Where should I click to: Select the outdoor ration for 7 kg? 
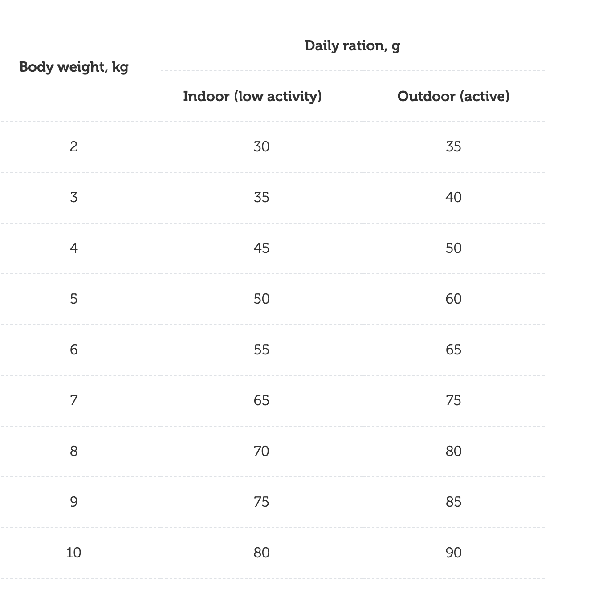(453, 400)
